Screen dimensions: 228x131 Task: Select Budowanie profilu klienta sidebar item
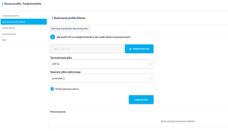(x=24, y=22)
